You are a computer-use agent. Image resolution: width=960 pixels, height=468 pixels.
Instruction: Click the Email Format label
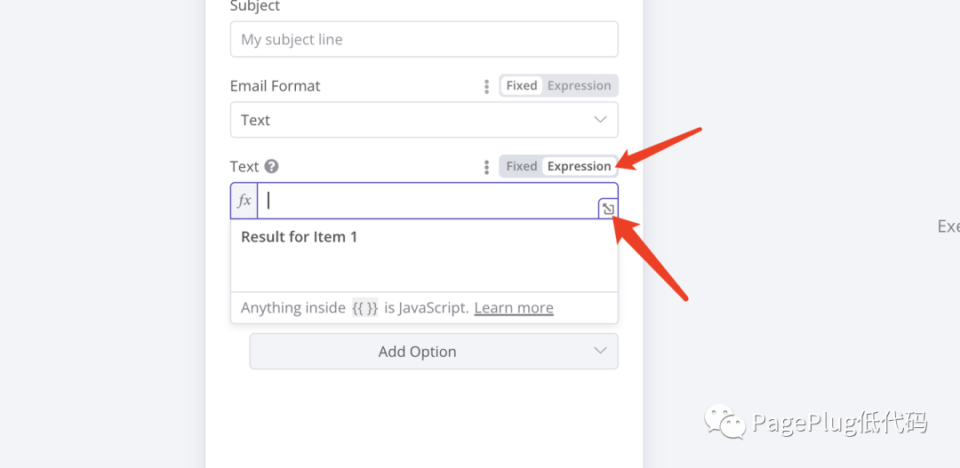tap(276, 86)
